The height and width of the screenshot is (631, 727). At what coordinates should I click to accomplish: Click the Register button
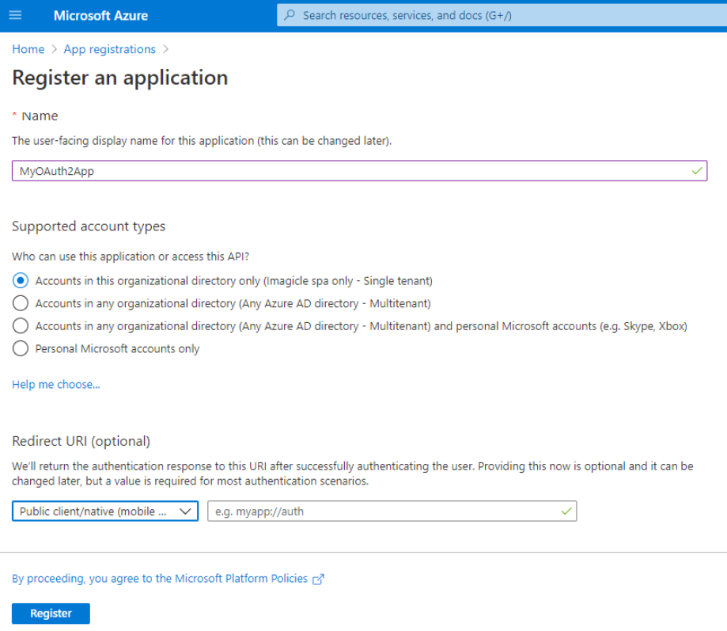pos(50,613)
